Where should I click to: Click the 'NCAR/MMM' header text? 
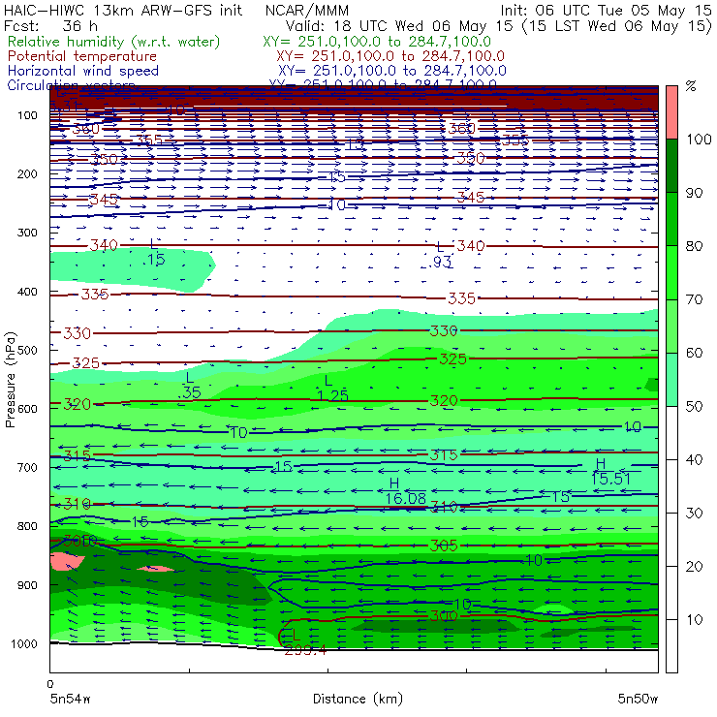coord(307,11)
